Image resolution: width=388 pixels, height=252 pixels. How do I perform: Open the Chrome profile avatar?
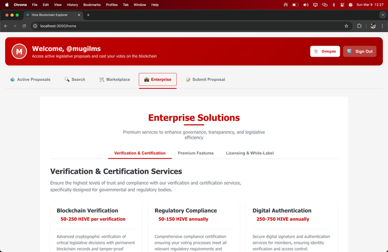coord(373,26)
